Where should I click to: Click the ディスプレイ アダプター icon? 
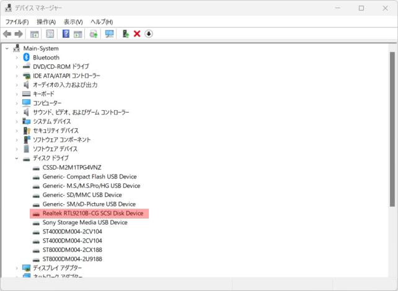click(x=27, y=267)
